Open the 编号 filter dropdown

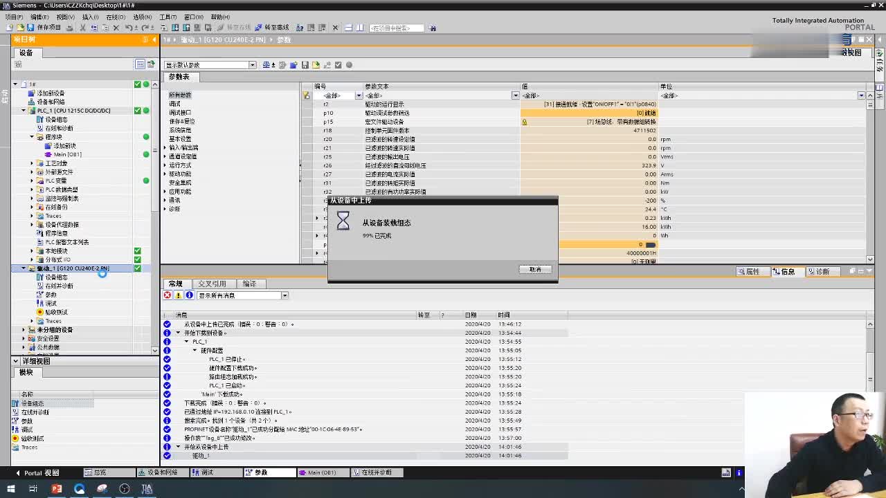pos(359,95)
